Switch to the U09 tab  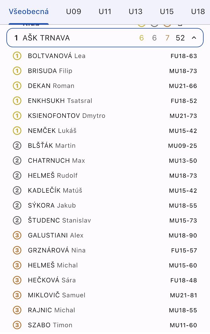73,12
